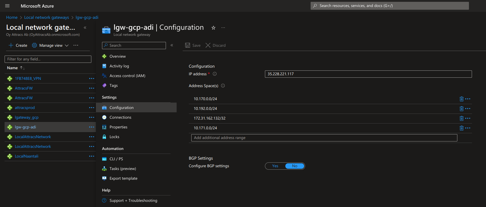Open context menu for LocalNaantali gateway
486x207 pixels.
(92, 156)
